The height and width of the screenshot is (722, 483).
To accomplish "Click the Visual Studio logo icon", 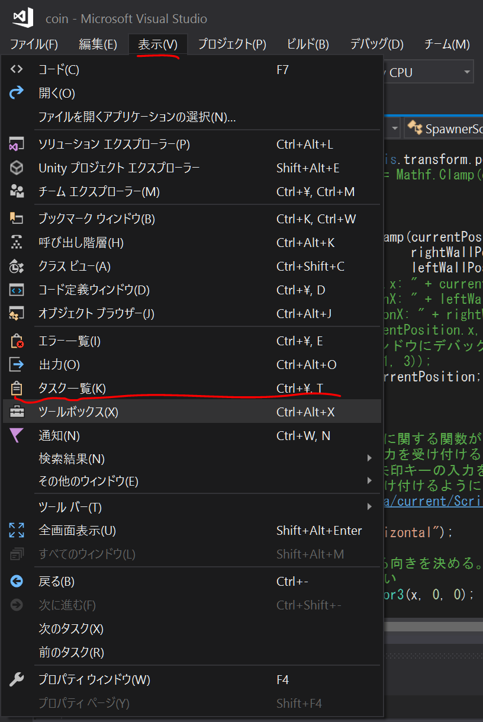I will [24, 18].
